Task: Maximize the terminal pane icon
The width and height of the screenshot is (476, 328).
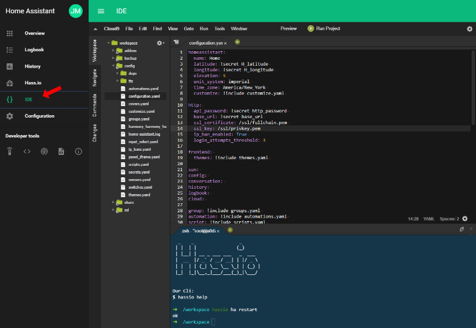Action: click(x=462, y=229)
